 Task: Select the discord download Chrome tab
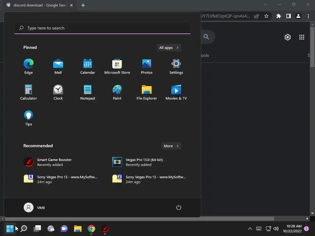tap(39, 5)
